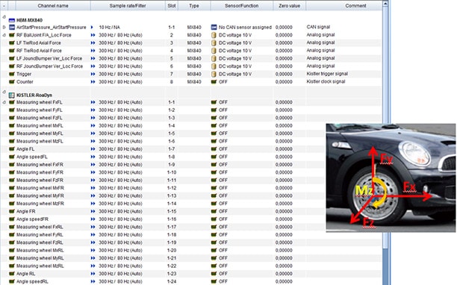Screen dimensions: 457x285
Task: Click Kistler clock signal comment
Action: pyautogui.click(x=326, y=81)
